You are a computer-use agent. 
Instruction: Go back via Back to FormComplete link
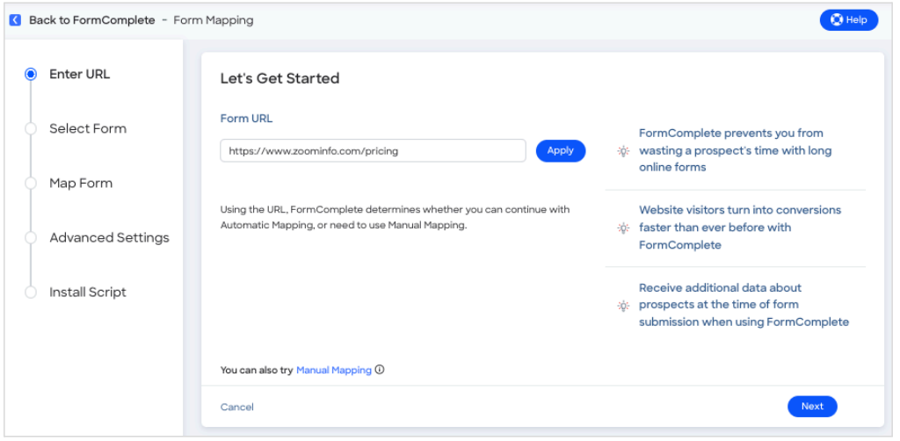(91, 20)
